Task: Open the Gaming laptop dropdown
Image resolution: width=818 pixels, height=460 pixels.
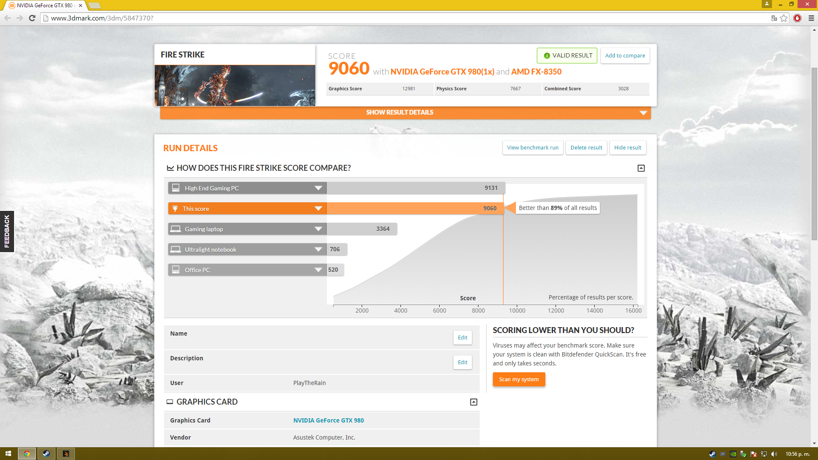Action: tap(318, 229)
